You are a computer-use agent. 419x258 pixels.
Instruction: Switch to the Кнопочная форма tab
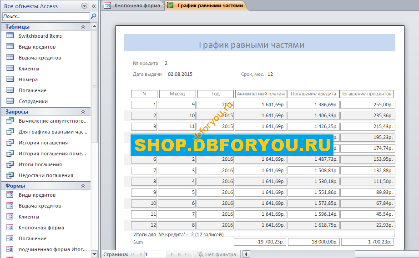(133, 5)
